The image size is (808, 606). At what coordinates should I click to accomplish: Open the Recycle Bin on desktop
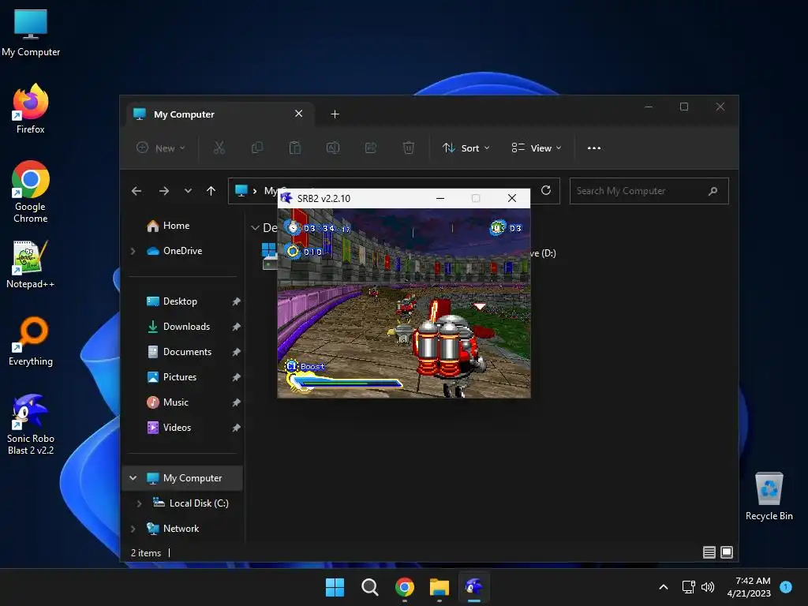point(769,496)
